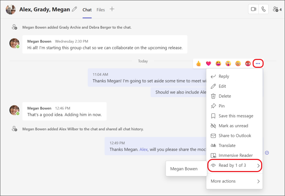Choose Mark as unread
This screenshot has width=285, height=196.
coord(233,126)
